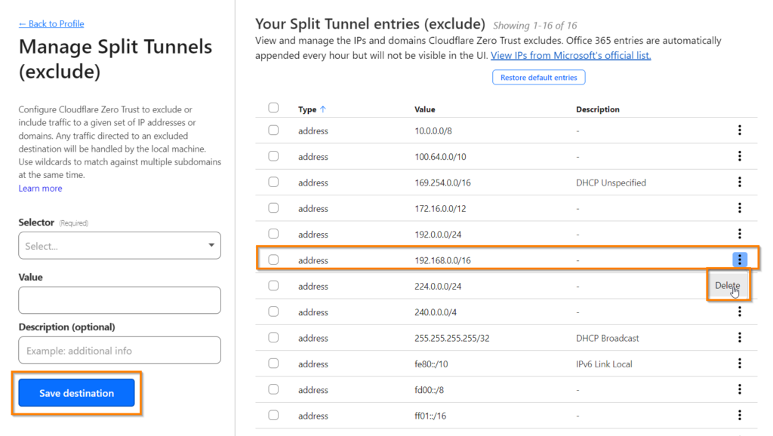Select the checkbox beside 224.0.0.0/24

point(273,286)
